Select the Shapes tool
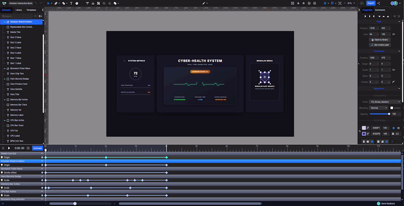 pyautogui.click(x=64, y=3)
